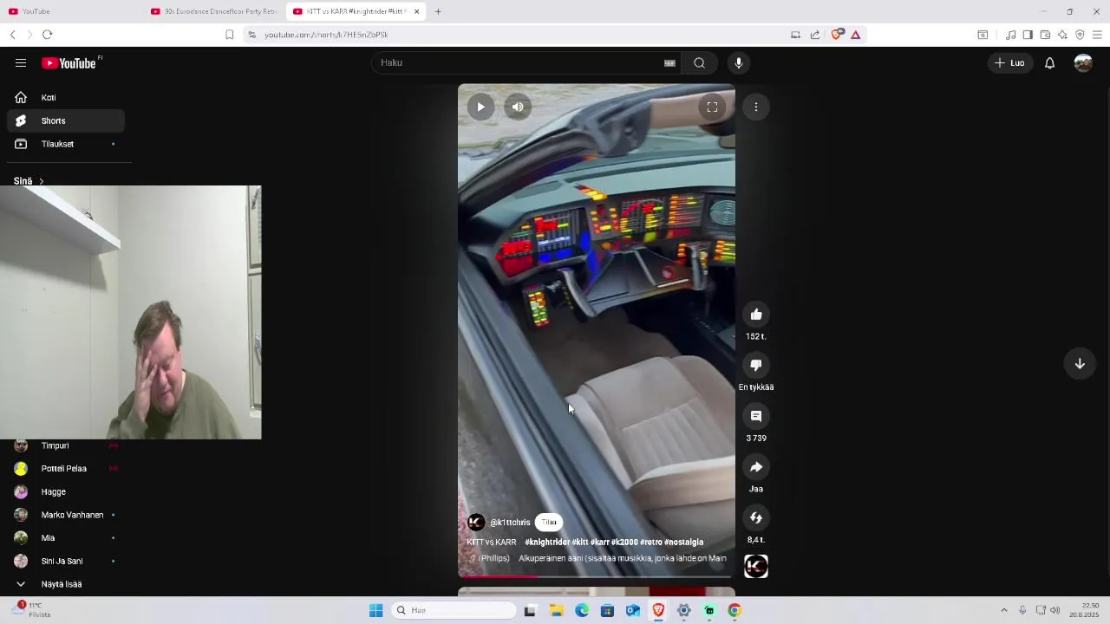1110x624 pixels.
Task: Click the search magnifier button
Action: click(x=699, y=63)
